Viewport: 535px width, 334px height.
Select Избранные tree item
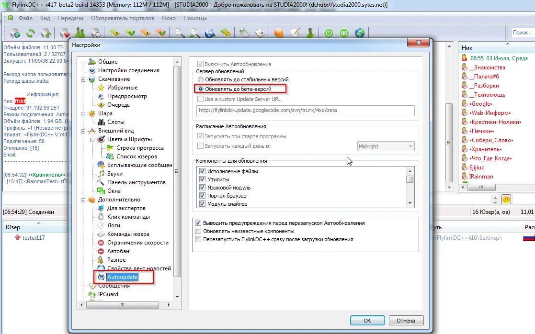(x=122, y=88)
